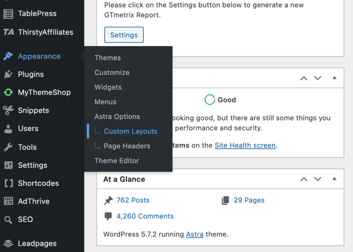
Task: Open the 762 Posts link
Action: coord(133,200)
